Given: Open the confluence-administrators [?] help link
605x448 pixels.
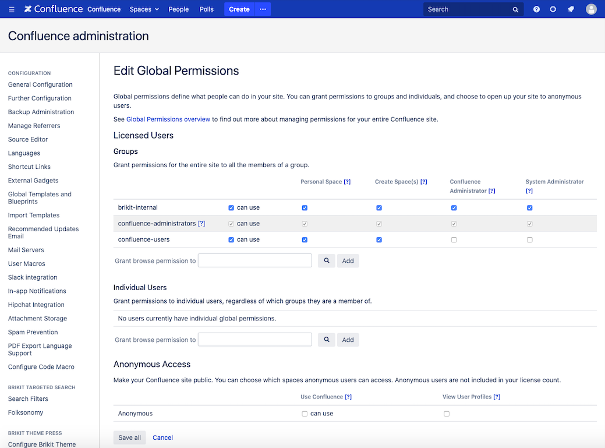Looking at the screenshot, I should point(201,224).
